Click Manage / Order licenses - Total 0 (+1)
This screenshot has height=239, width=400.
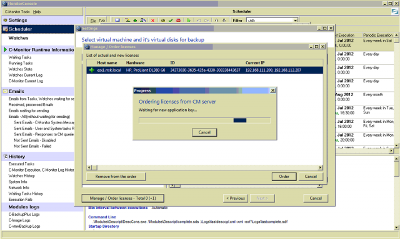pos(122,198)
